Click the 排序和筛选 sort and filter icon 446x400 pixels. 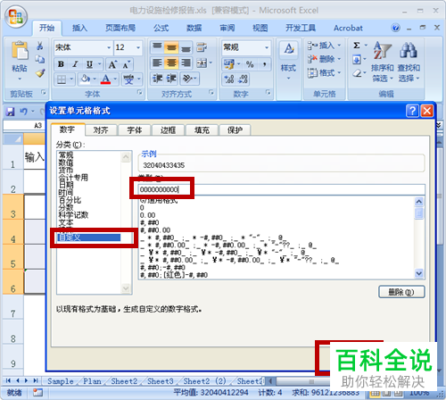[x=382, y=51]
